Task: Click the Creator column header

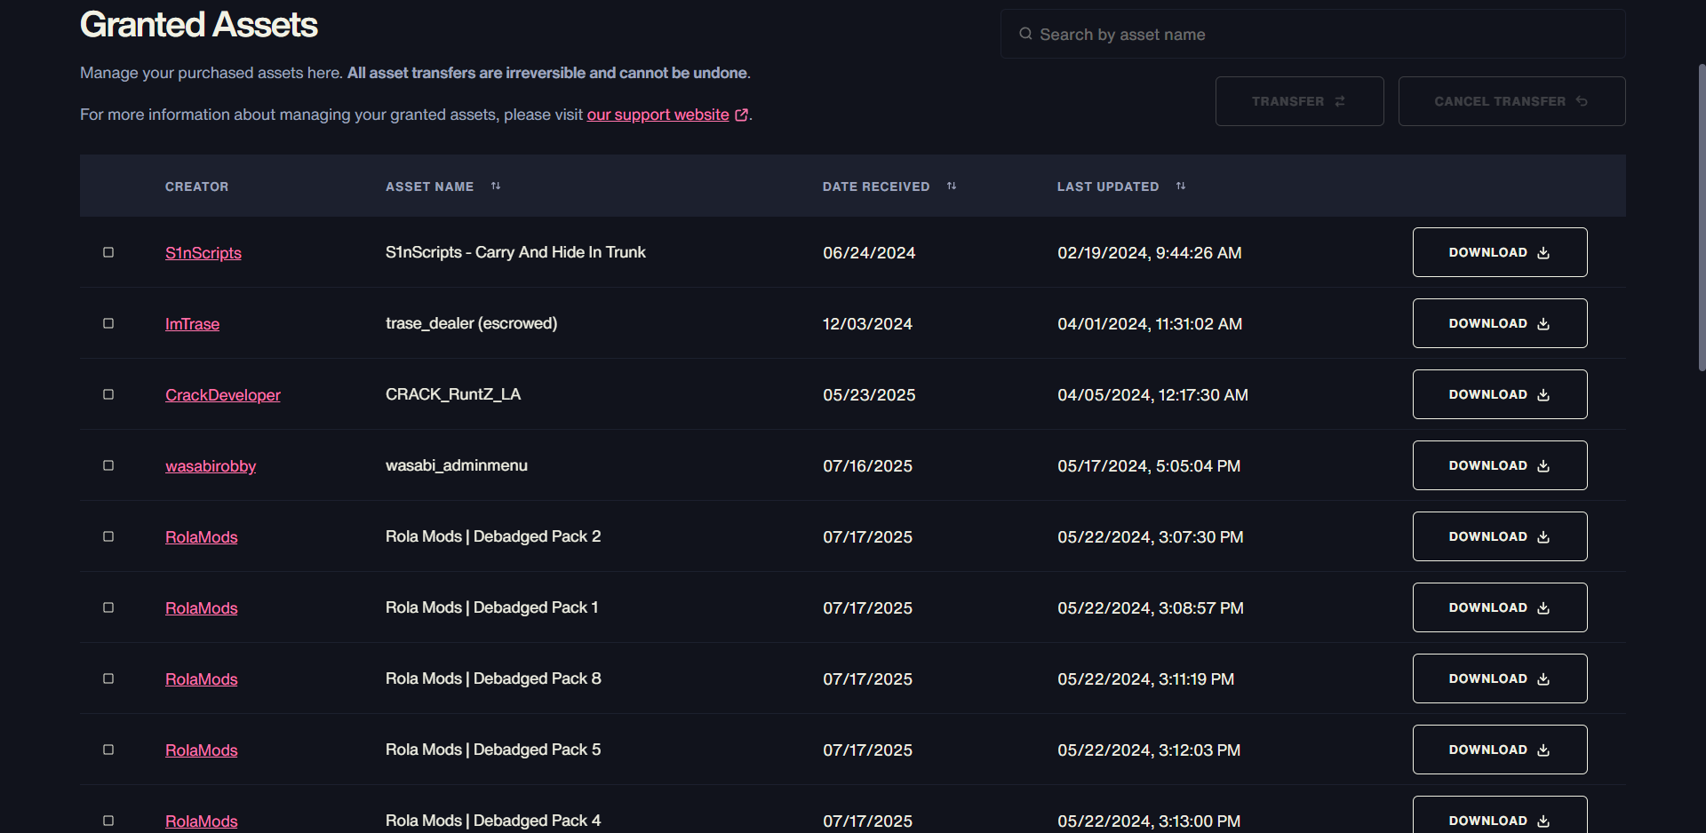Action: click(197, 186)
